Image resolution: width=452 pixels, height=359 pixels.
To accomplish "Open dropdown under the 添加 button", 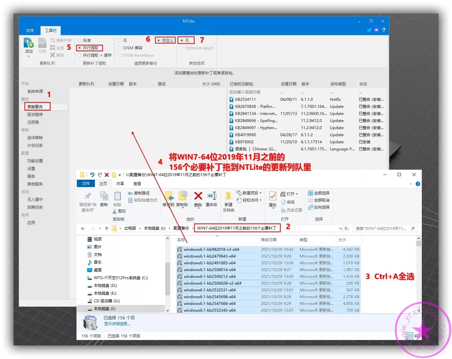I will click(29, 56).
